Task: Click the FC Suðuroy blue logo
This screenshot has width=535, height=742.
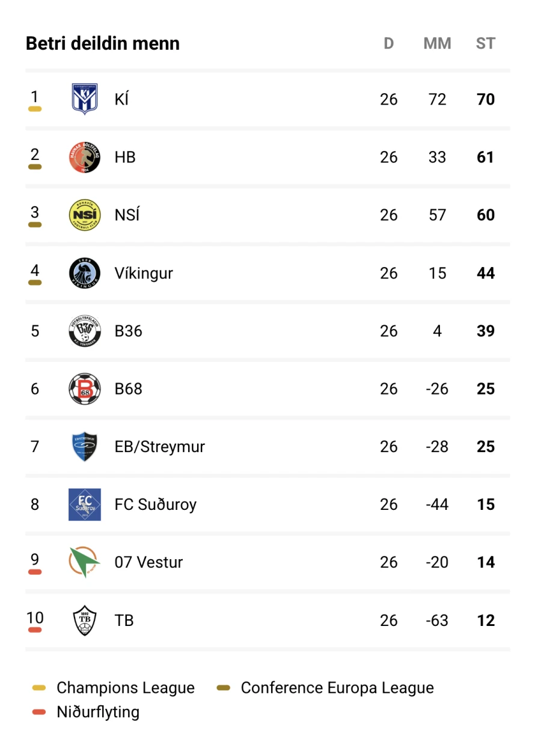Action: [85, 504]
